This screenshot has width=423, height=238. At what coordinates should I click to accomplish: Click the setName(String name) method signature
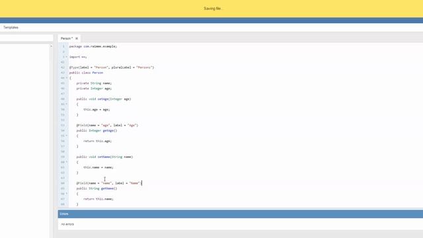pyautogui.click(x=104, y=157)
